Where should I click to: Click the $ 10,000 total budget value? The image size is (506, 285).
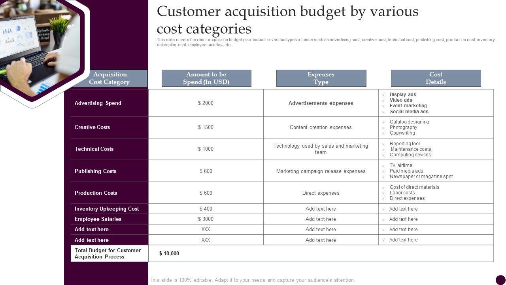click(x=169, y=253)
